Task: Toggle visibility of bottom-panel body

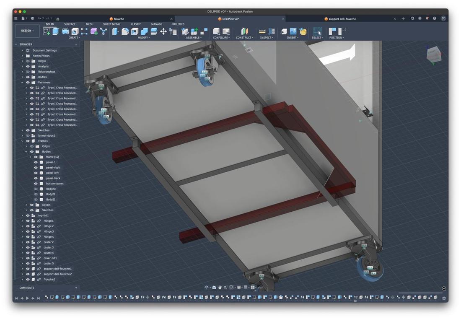Action: tap(36, 184)
